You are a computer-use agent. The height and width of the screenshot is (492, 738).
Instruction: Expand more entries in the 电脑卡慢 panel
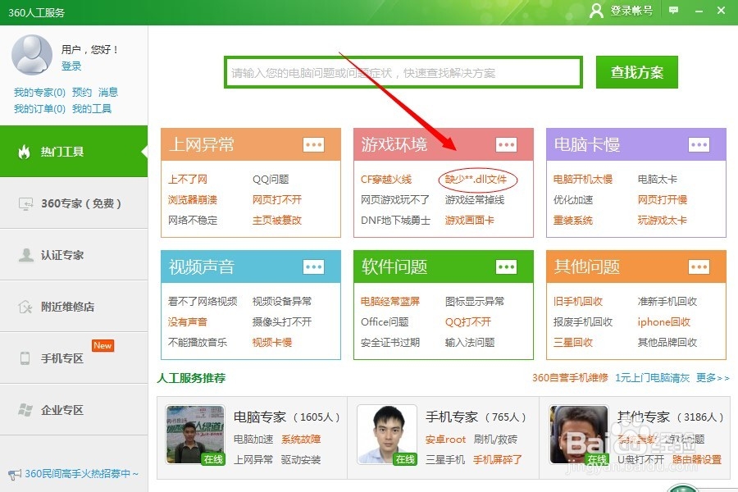click(x=699, y=143)
